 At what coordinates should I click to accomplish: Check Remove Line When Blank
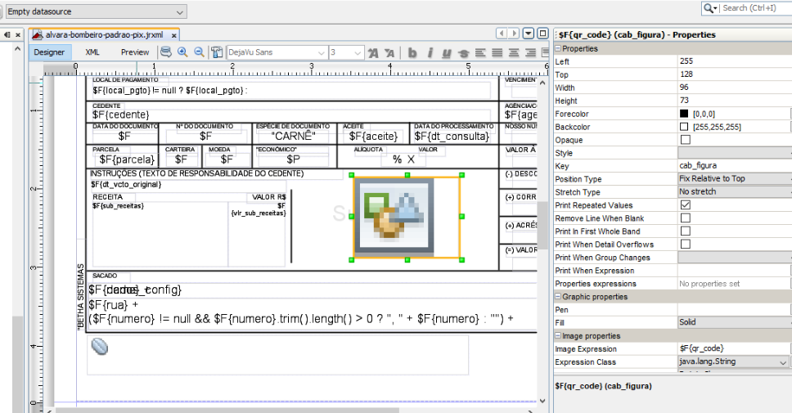(x=685, y=218)
